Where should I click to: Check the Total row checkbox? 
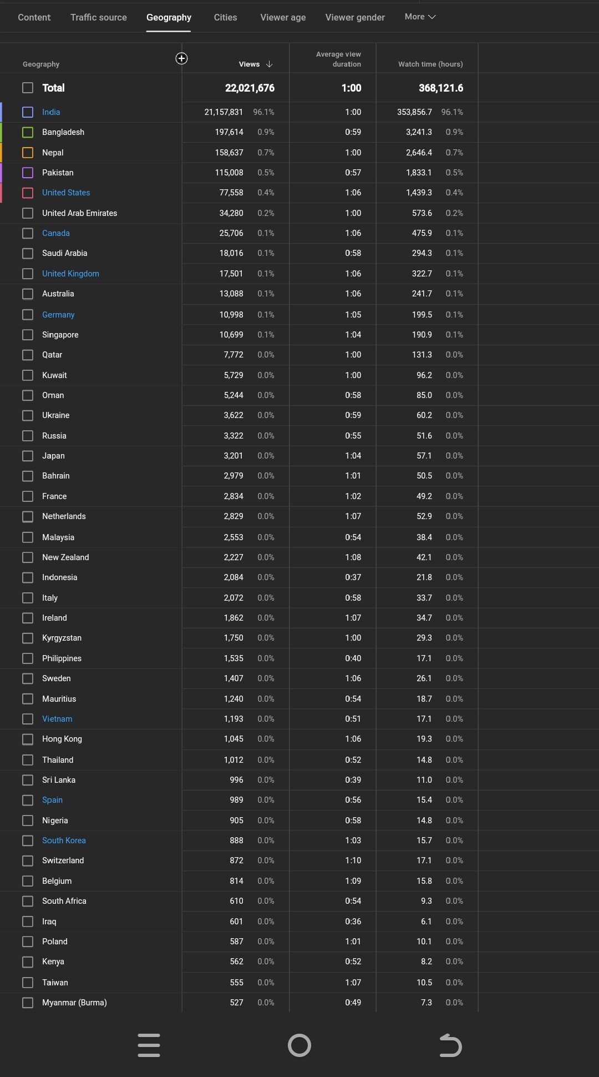click(28, 88)
